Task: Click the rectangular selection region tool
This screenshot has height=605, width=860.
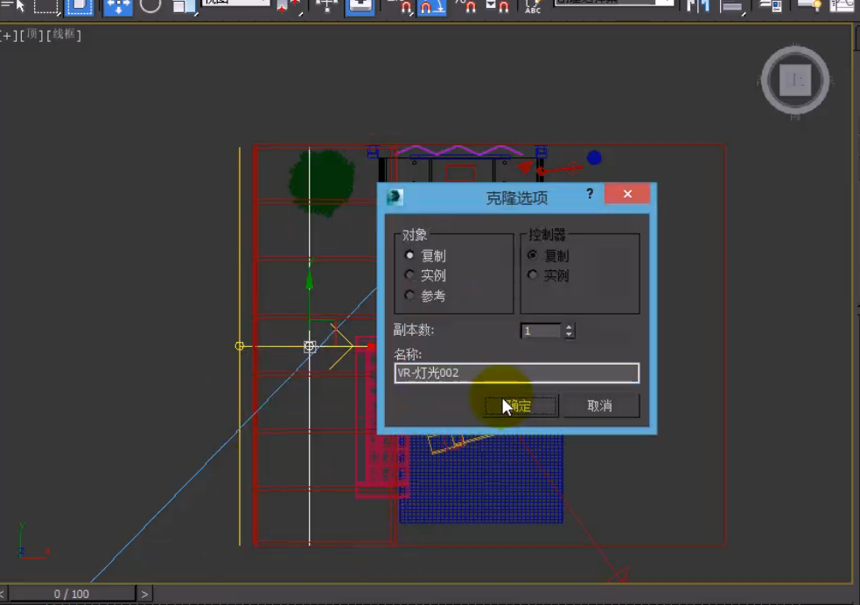Action: pyautogui.click(x=46, y=6)
